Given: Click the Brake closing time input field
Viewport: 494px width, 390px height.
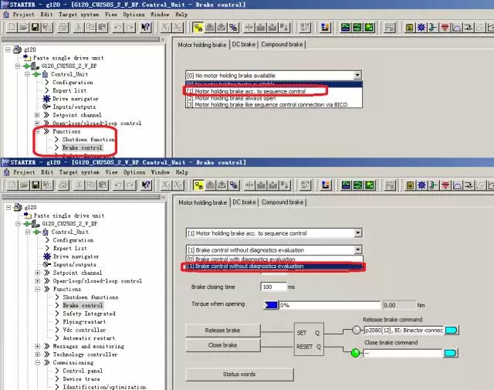Looking at the screenshot, I should click(273, 287).
